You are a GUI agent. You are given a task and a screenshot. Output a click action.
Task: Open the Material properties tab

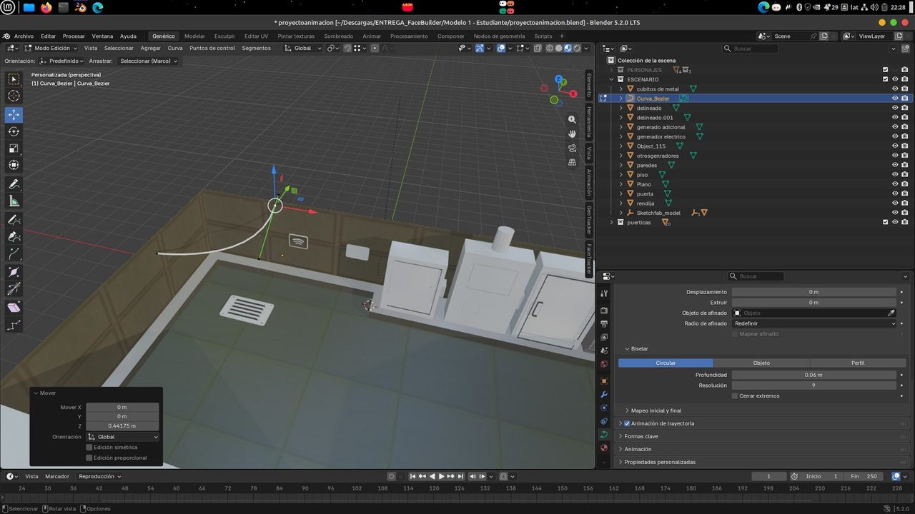coord(604,448)
